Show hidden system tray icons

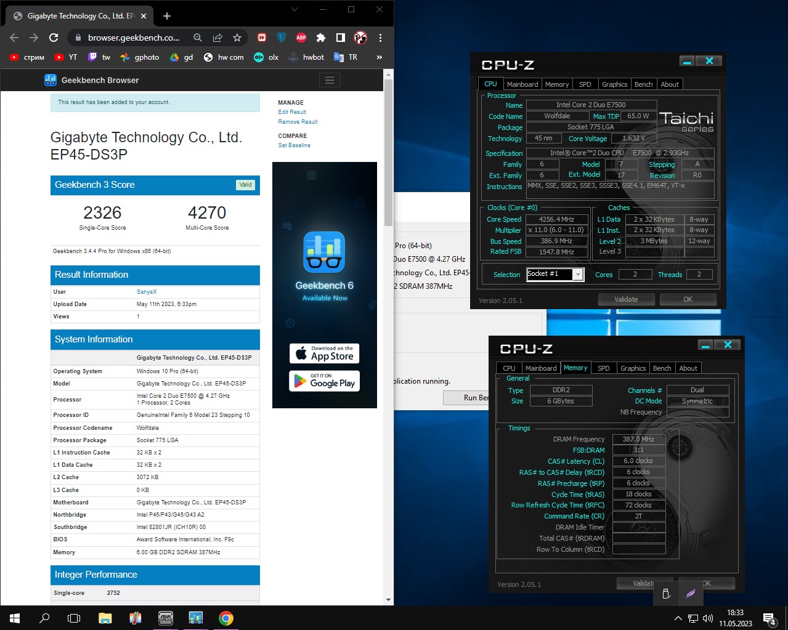678,618
